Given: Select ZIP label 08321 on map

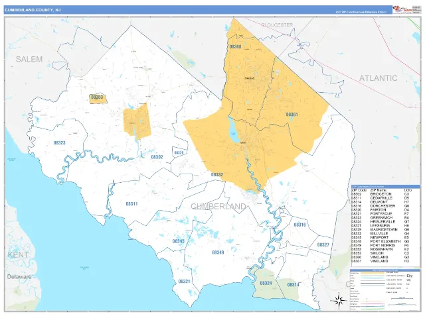Looking at the screenshot, I should point(184,282).
